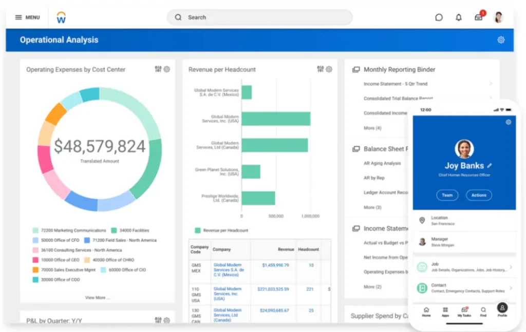Focus the Search input field
Viewport: 526px width, 332px height.
point(259,17)
